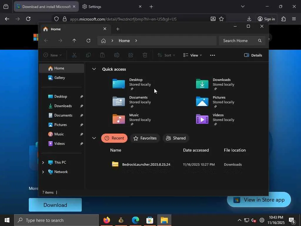Screen dimensions: 301x226
Task: Open the Desktop folder in Quick access
Action: [x=132, y=84]
